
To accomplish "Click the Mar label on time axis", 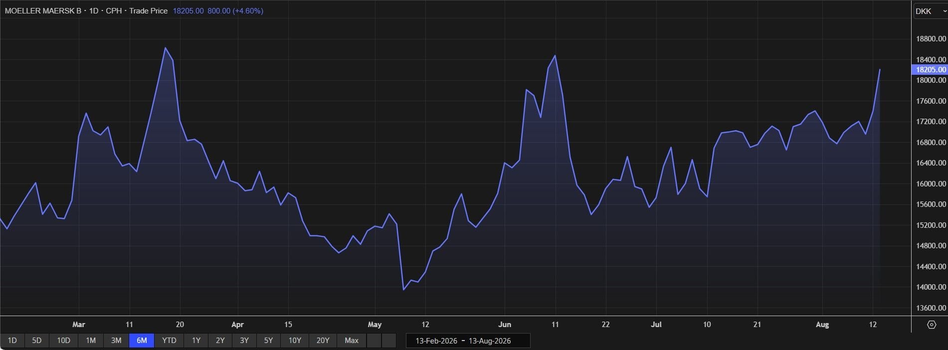I will [79, 325].
